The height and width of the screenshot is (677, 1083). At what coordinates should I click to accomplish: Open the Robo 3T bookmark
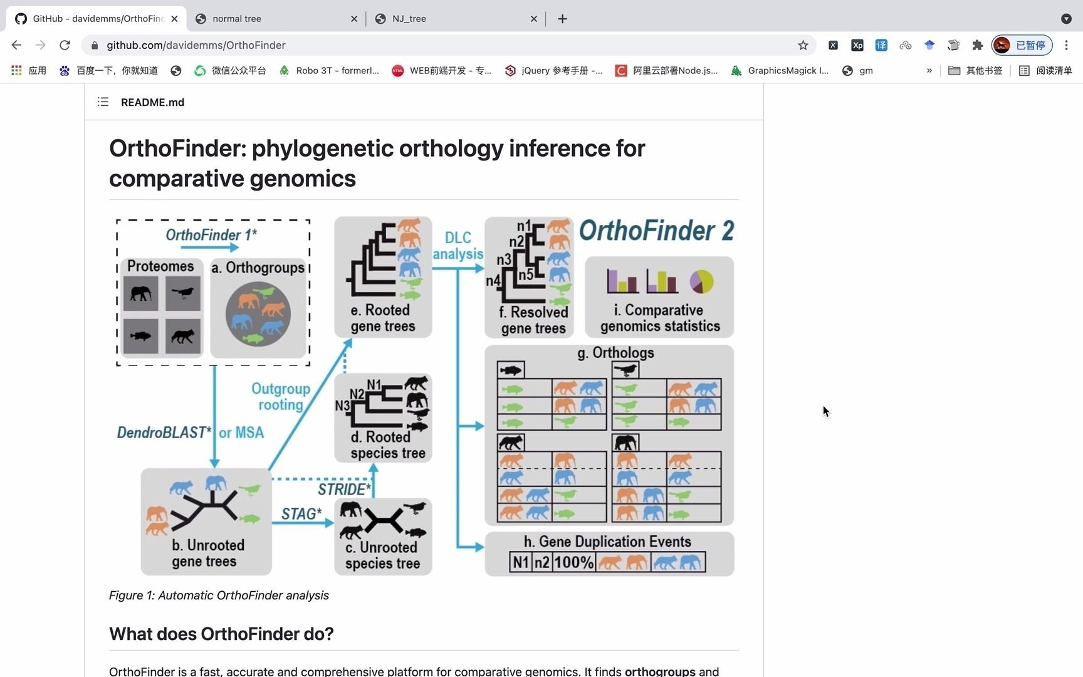click(329, 70)
